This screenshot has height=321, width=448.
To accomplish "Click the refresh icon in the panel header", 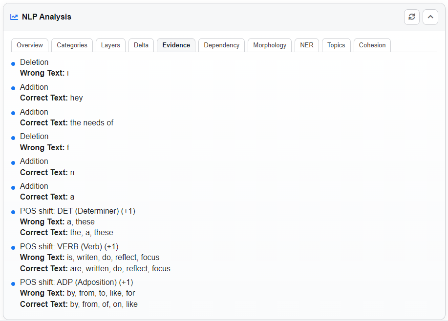I will click(411, 17).
